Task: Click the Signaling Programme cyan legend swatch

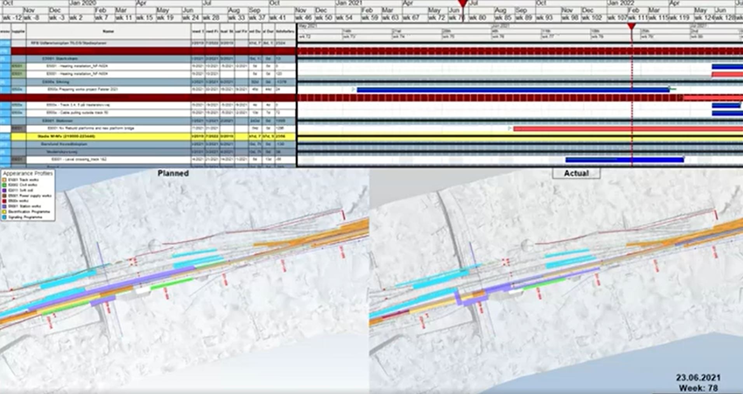Action: (5, 217)
